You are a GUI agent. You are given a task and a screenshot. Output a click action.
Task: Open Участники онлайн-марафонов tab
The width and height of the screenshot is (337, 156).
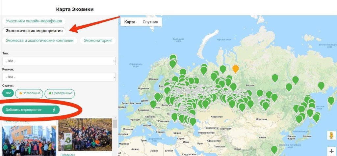click(x=34, y=21)
